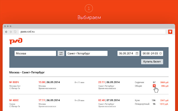Viewport: 178px width, 111px height.
Task: Choose Общие price 836 руб
Action: coord(165,86)
